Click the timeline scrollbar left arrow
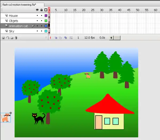This screenshot has width=160, height=140. (x=111, y=38)
